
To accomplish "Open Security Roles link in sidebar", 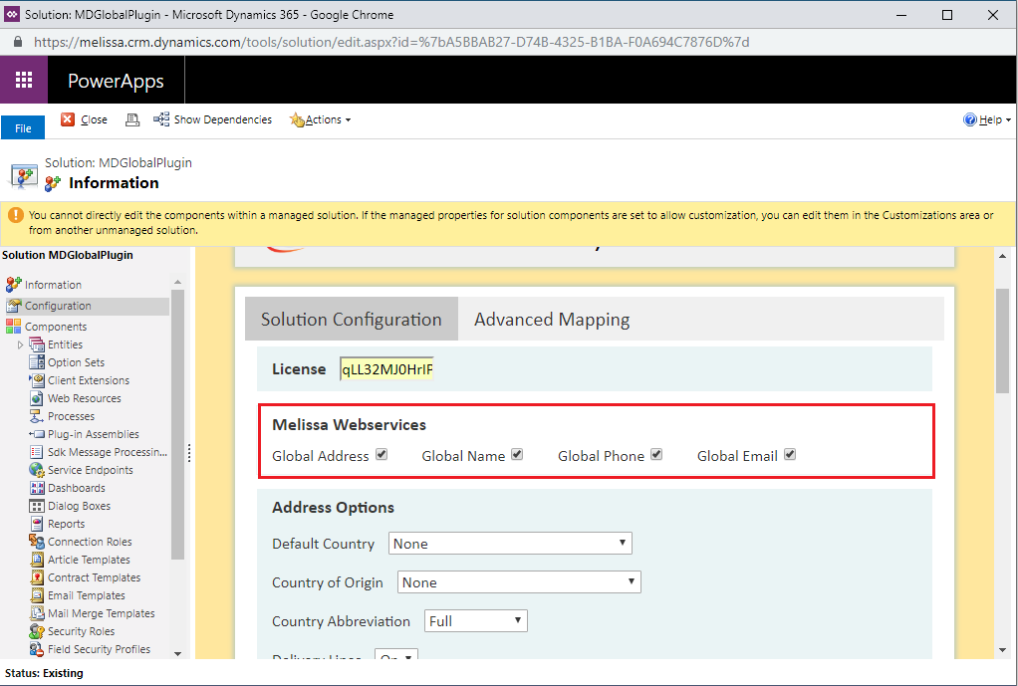I will coord(81,631).
